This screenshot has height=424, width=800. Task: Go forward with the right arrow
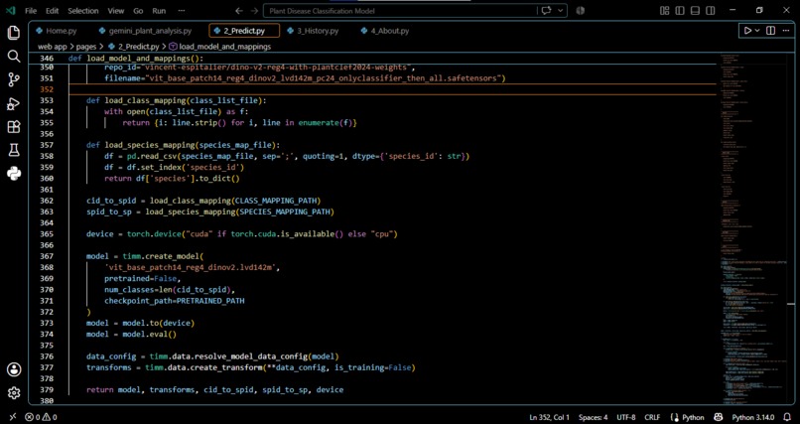[253, 11]
